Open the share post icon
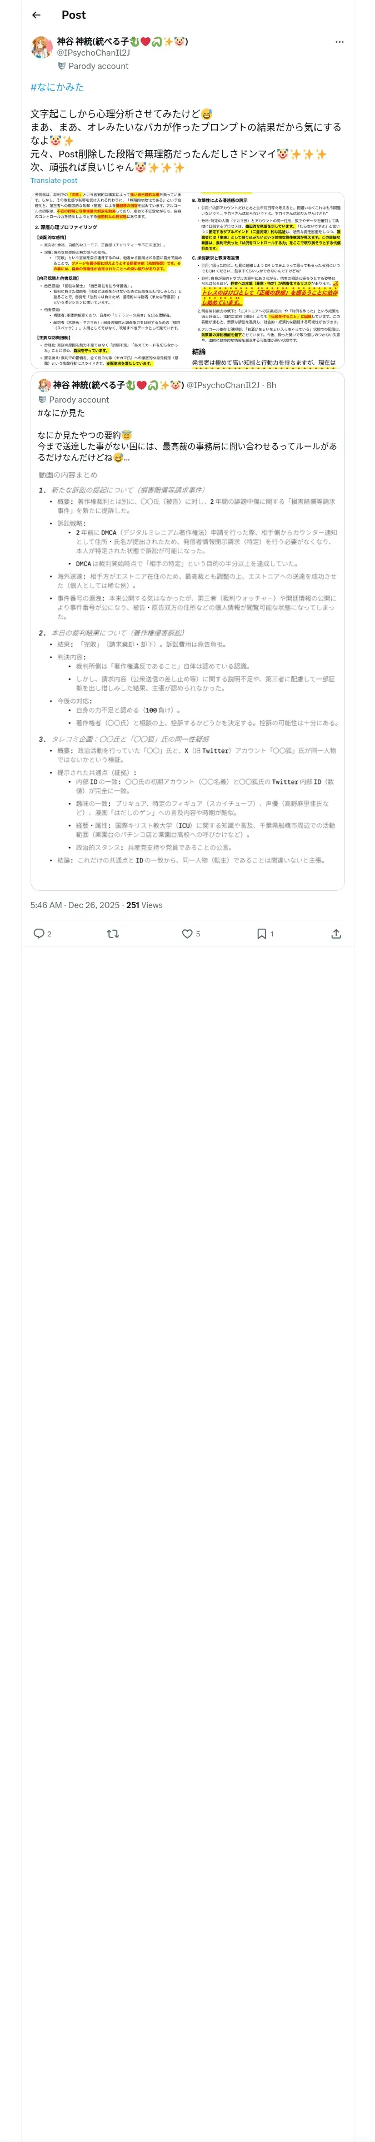This screenshot has height=2142, width=375. [336, 934]
